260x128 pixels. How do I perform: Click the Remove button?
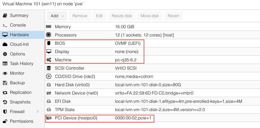(80, 16)
